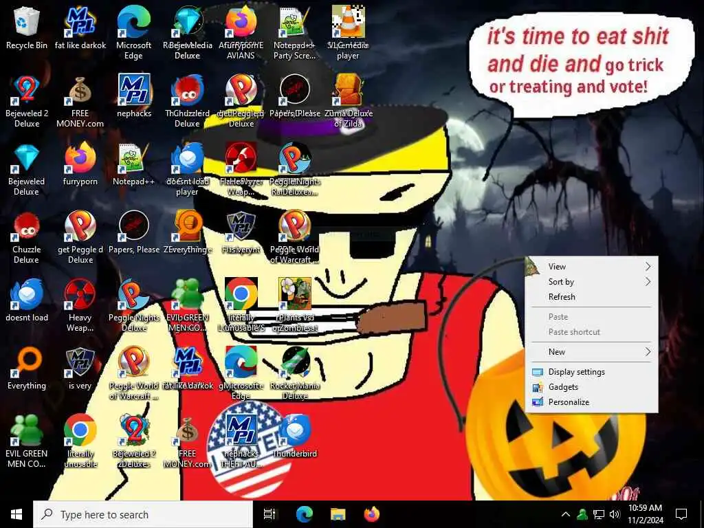Choose Personalize in the context menu
Viewport: 704px width, 528px height.
[591, 402]
